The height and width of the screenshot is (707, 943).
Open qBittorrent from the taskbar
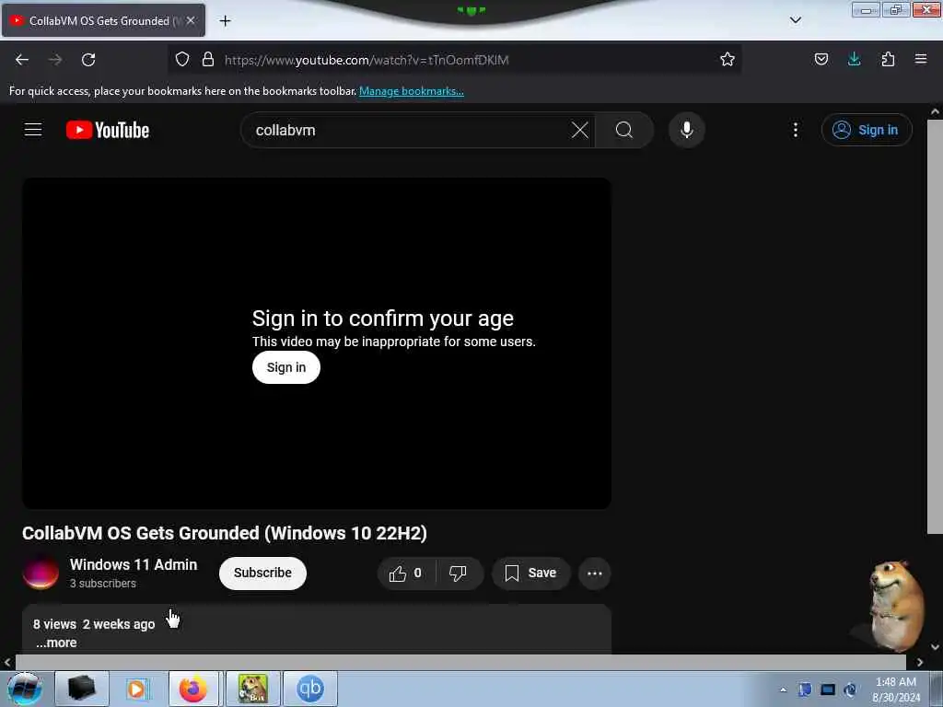pos(309,689)
